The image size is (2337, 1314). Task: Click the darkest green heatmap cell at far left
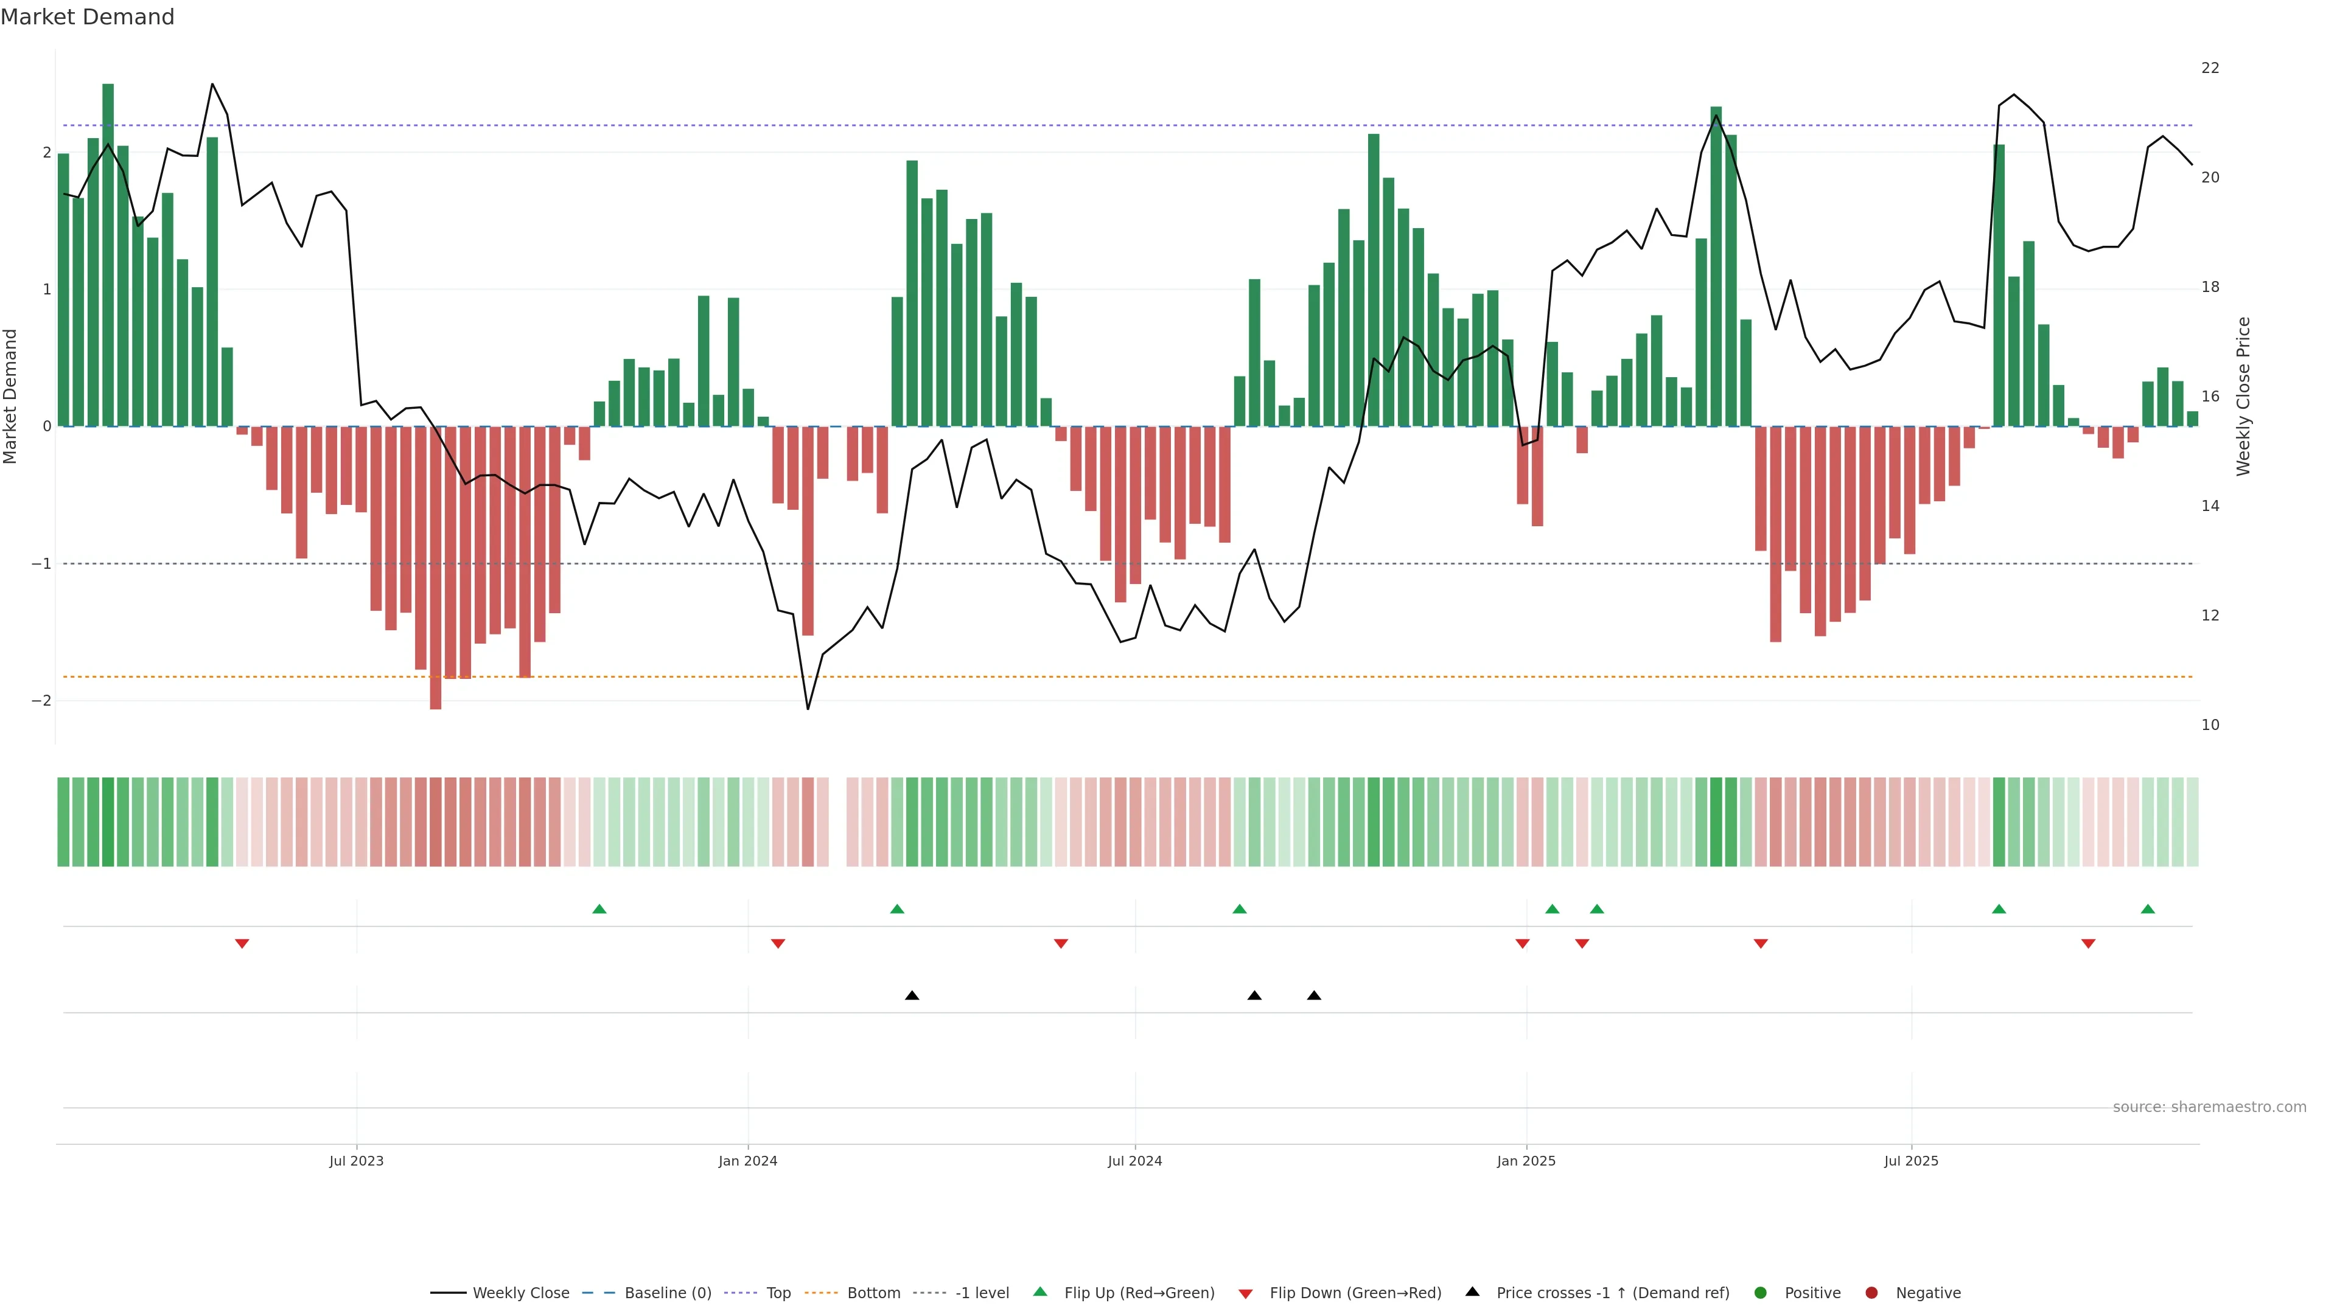click(x=108, y=822)
